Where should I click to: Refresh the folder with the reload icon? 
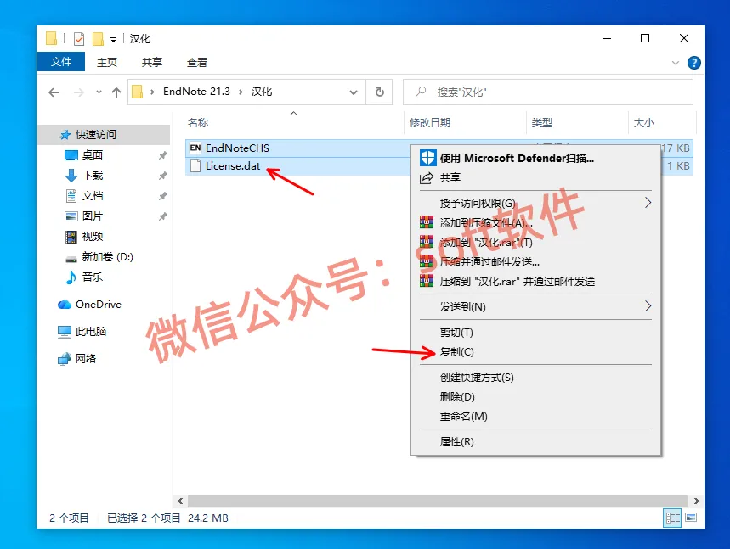tap(379, 92)
